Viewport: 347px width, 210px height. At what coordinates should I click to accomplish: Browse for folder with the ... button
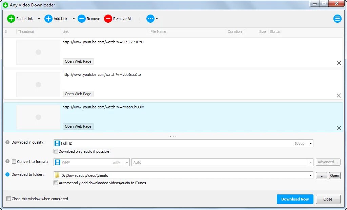(x=321, y=175)
